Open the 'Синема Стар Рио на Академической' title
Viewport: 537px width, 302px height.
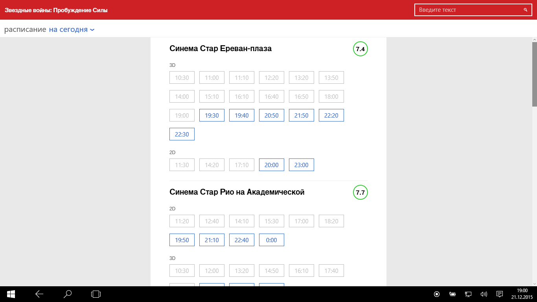237,192
